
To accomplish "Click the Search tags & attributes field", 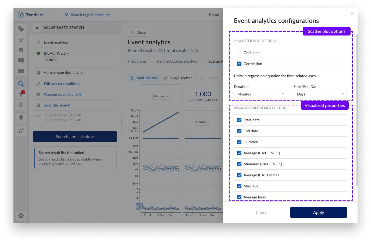I will pos(91,15).
